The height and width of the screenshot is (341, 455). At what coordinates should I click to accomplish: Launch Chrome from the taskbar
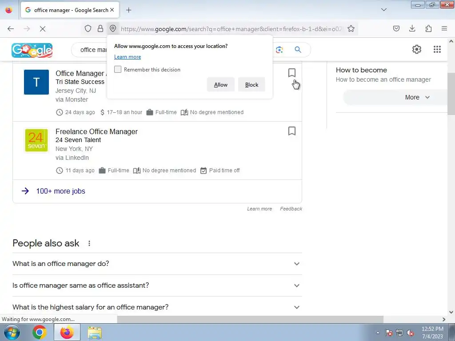[39, 332]
